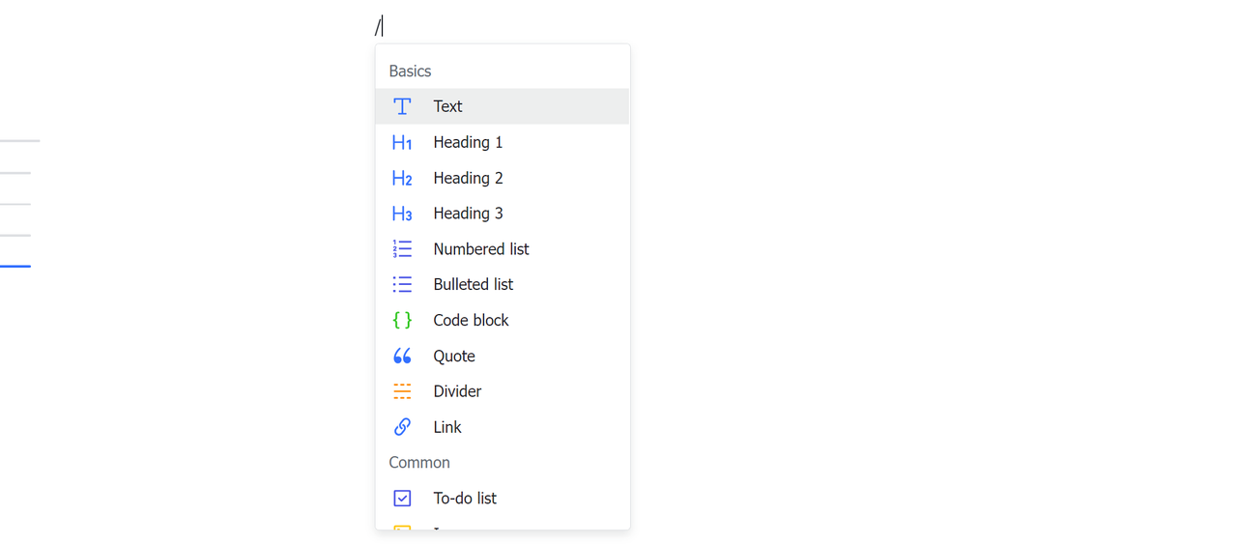Select the bulleted list icon
Image resolution: width=1237 pixels, height=544 pixels.
[402, 284]
